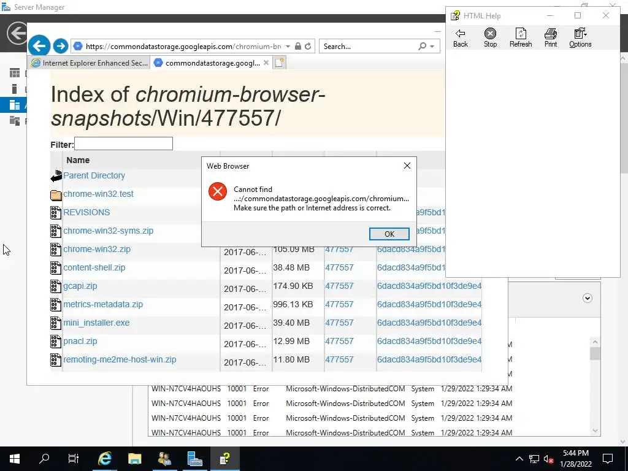Open Server Manager from the taskbar
This screenshot has height=471, width=628.
(194, 459)
